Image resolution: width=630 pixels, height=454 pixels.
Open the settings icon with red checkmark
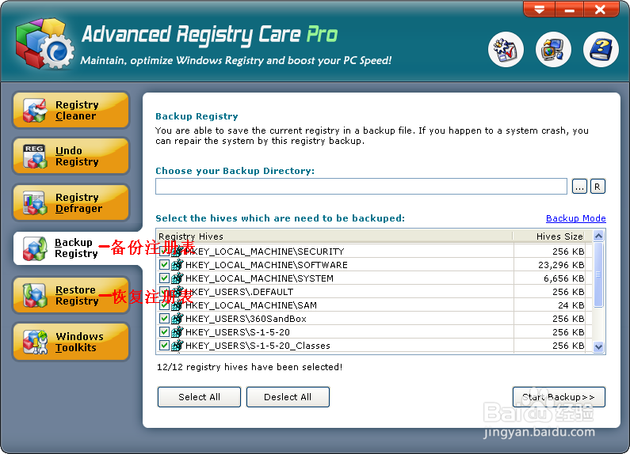coord(506,50)
